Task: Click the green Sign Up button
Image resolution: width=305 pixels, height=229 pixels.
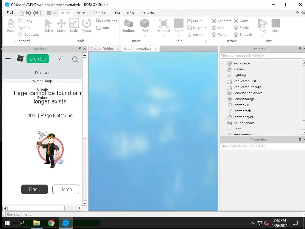Action: click(38, 59)
